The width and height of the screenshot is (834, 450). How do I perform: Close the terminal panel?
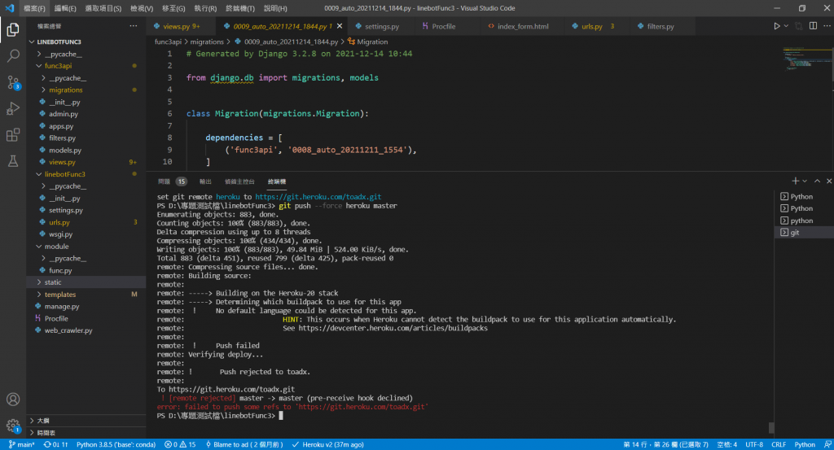point(828,181)
